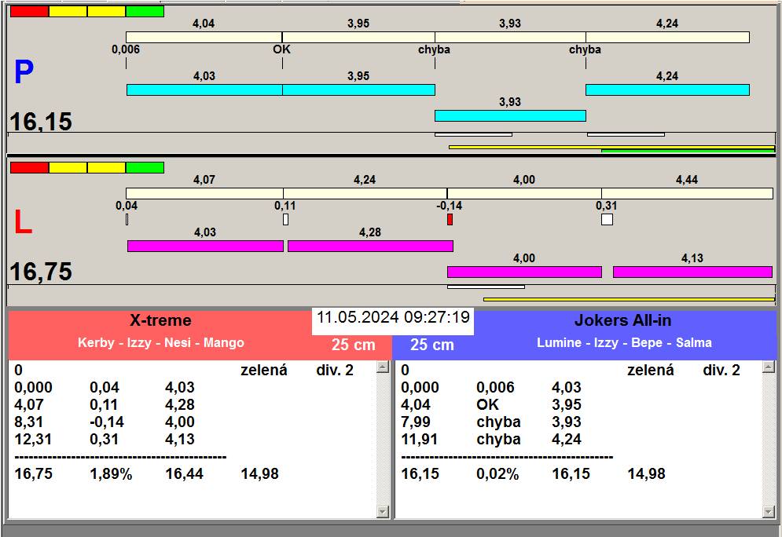This screenshot has height=537, width=782.
Task: Select cream bar labeled 4,24 in lane L
Action: pyautogui.click(x=365, y=193)
